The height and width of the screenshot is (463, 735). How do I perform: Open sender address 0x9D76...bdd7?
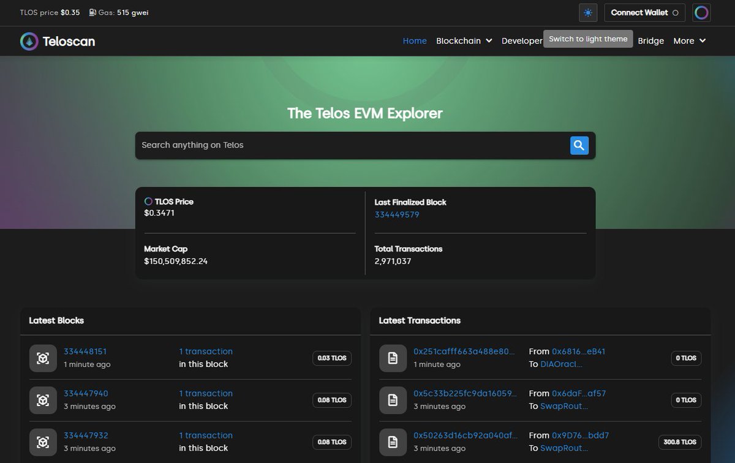[580, 435]
